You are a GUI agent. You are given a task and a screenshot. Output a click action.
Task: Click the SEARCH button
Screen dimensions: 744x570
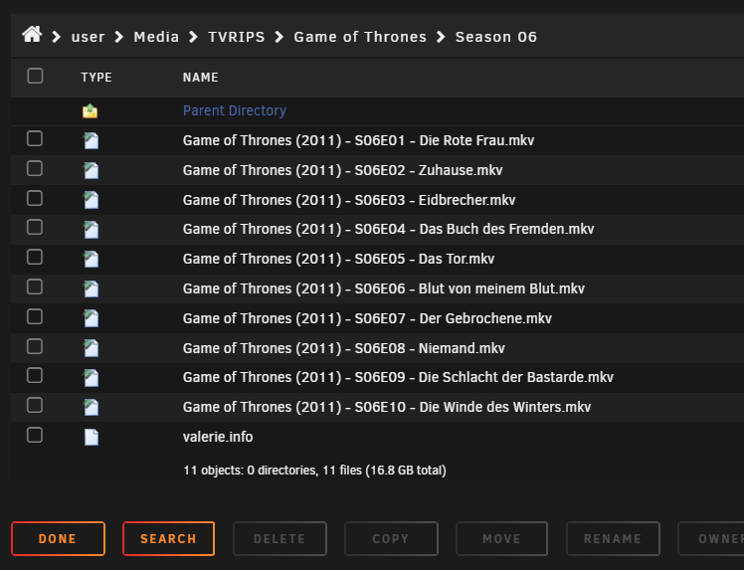coord(168,539)
